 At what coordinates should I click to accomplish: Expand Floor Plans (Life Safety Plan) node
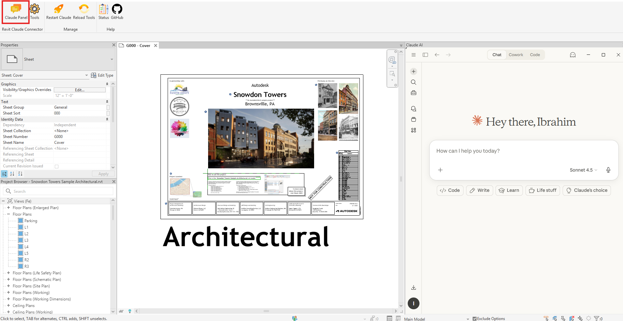coord(8,273)
